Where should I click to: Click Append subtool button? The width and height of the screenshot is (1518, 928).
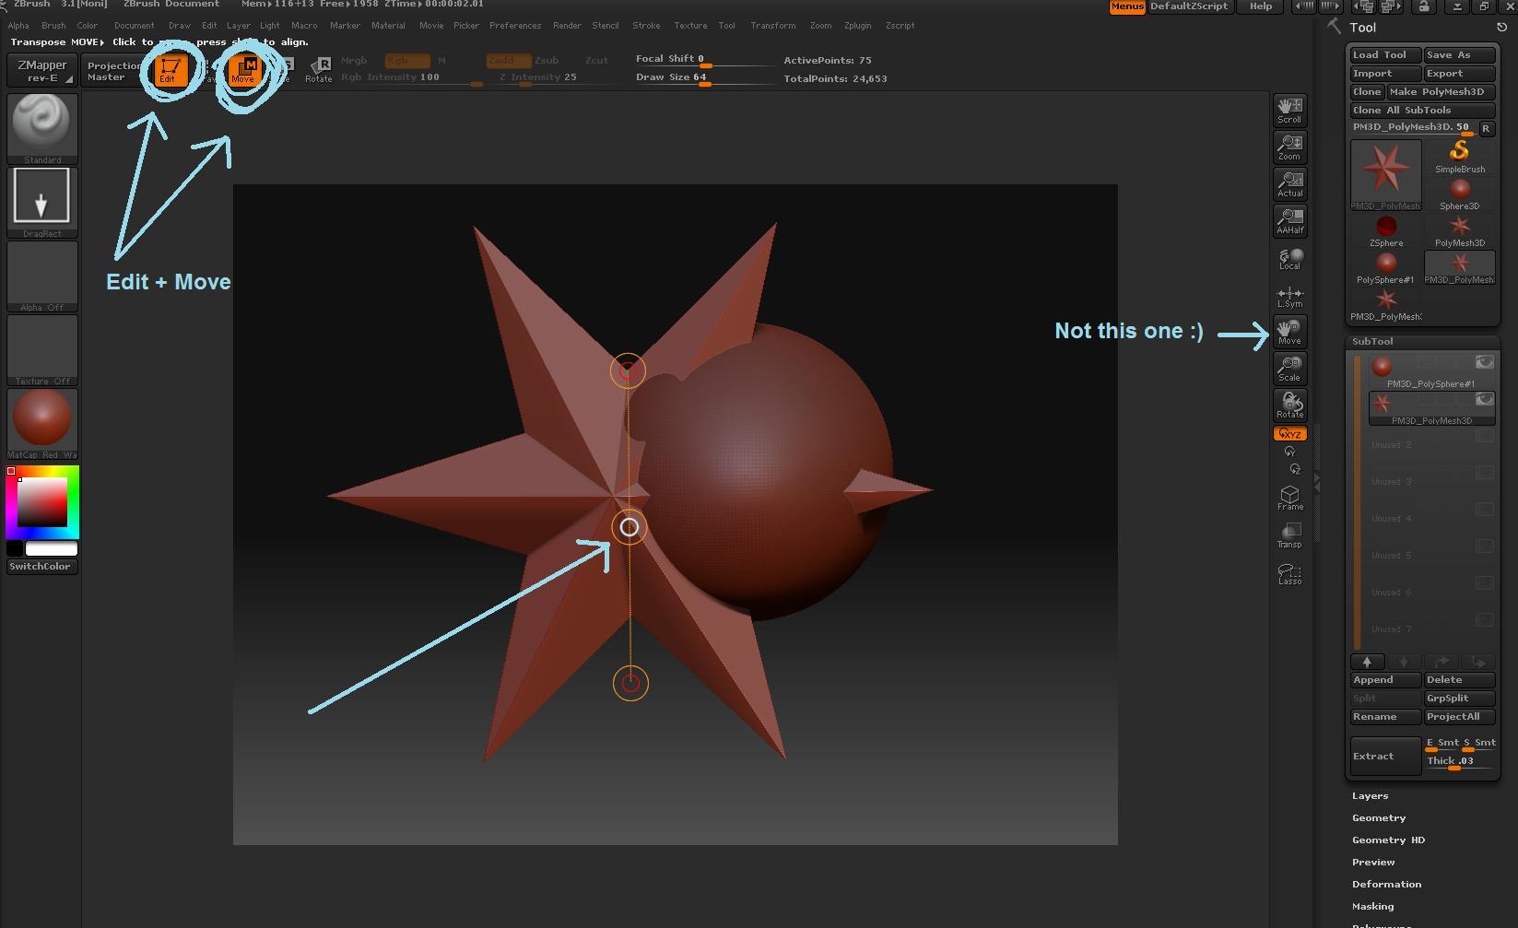point(1385,680)
